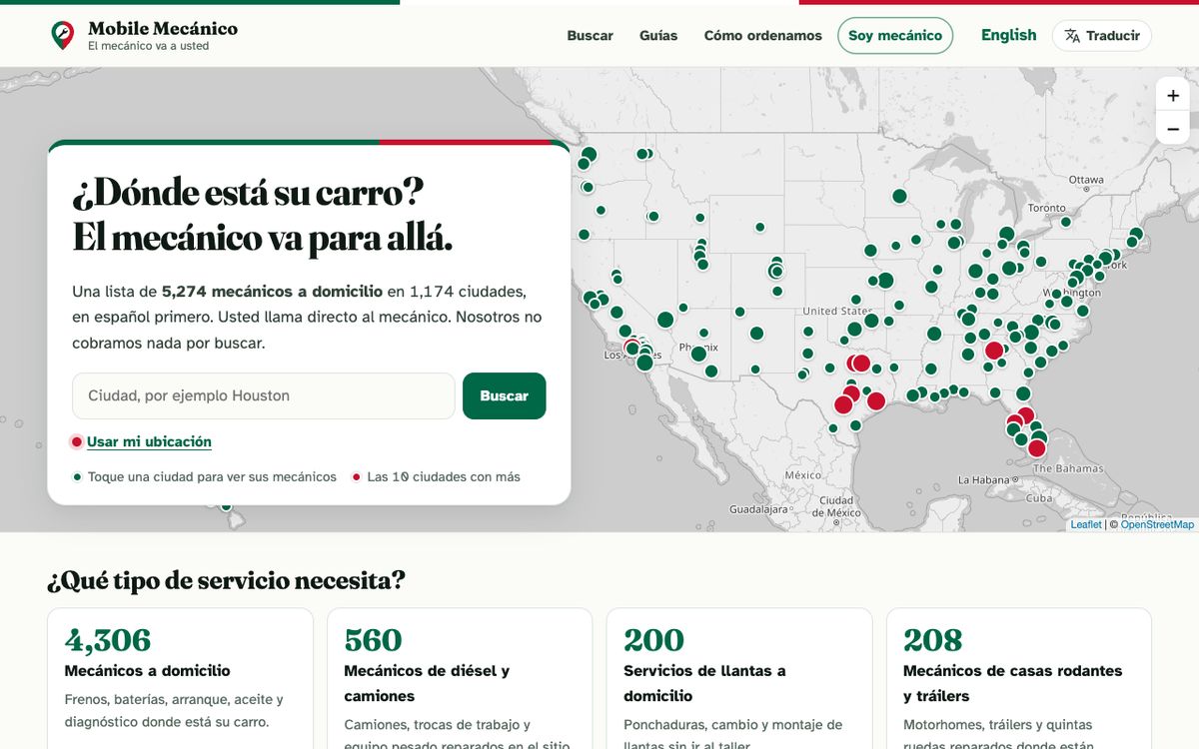Click the Las 10 ciudades con más legend

pyautogui.click(x=444, y=477)
